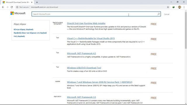Reload the page with the refresh icon

click(12, 7)
